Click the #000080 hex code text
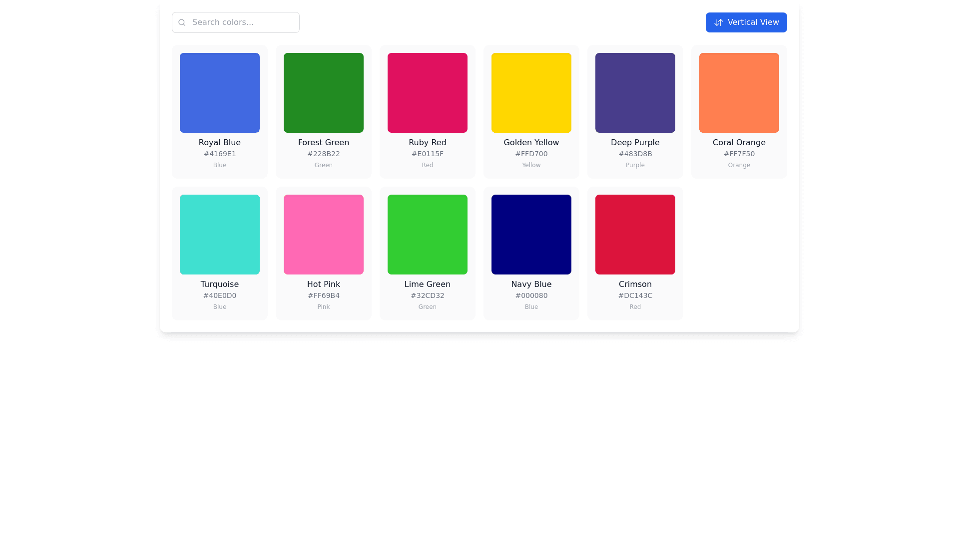This screenshot has height=539, width=959. point(531,295)
